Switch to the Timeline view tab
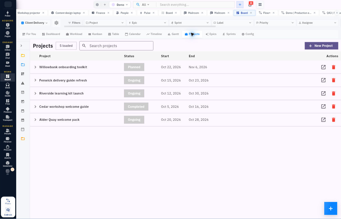 pos(154,34)
